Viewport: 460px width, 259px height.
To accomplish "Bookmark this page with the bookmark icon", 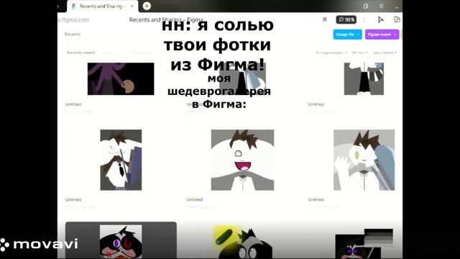I will (x=324, y=19).
